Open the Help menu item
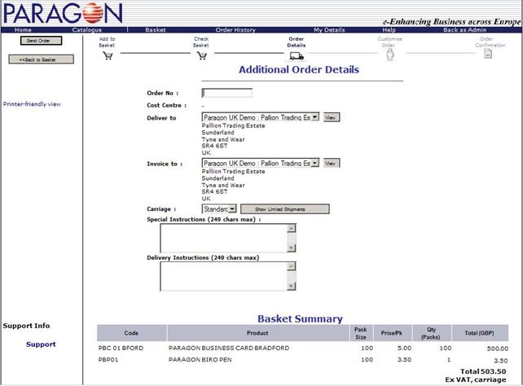Viewport: 523px width, 386px height. pyautogui.click(x=389, y=29)
